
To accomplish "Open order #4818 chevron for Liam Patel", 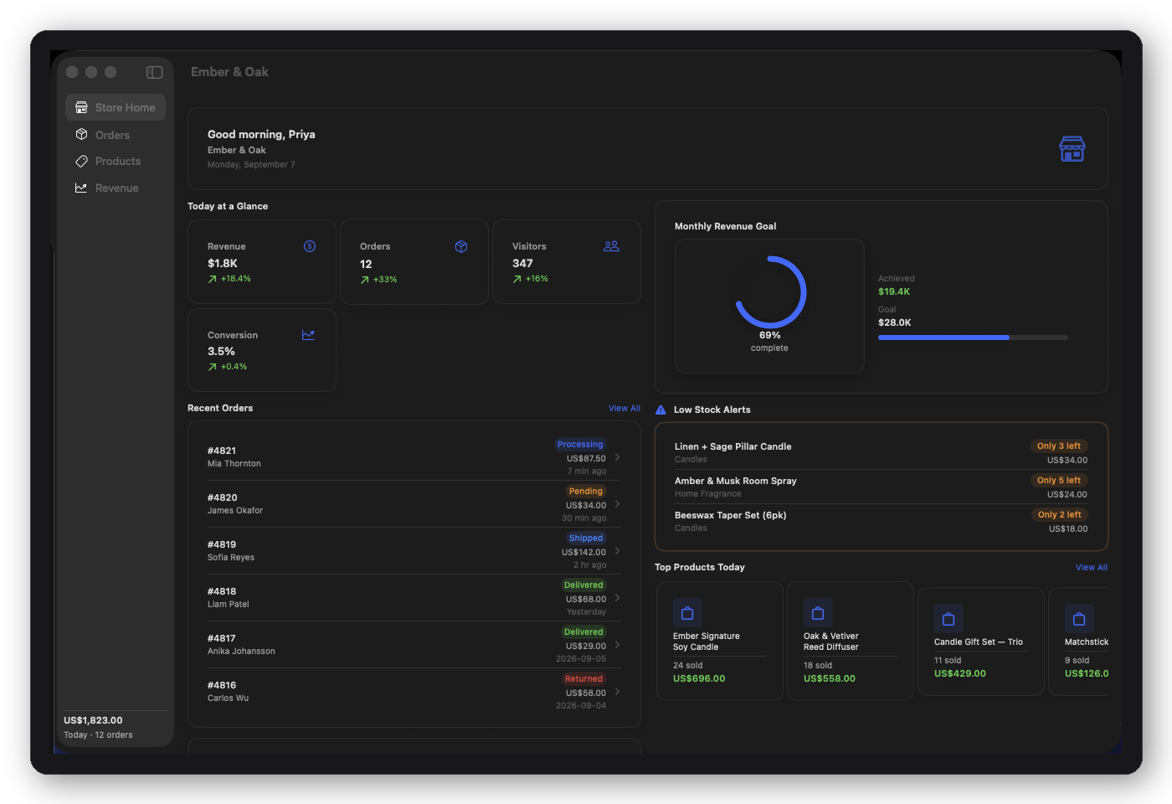I will 618,598.
